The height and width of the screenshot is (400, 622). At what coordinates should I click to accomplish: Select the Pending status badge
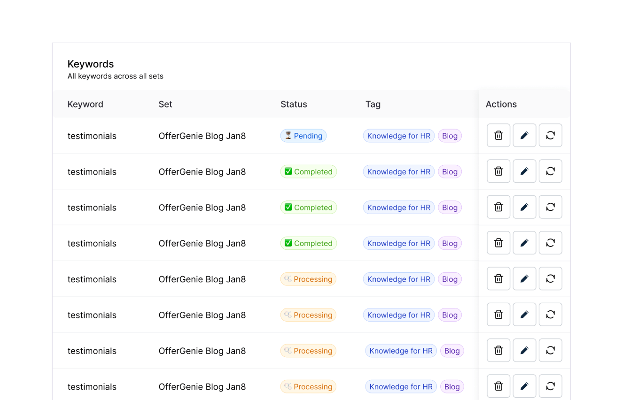point(303,136)
